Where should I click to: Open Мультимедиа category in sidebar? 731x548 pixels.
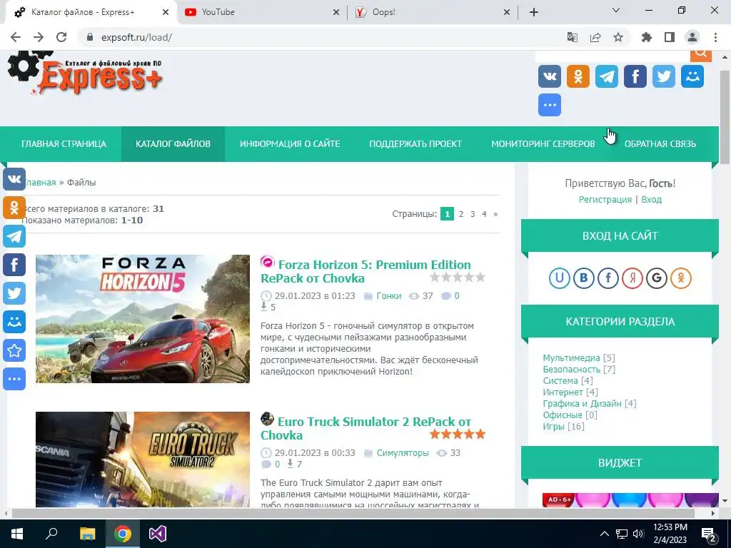pyautogui.click(x=571, y=358)
